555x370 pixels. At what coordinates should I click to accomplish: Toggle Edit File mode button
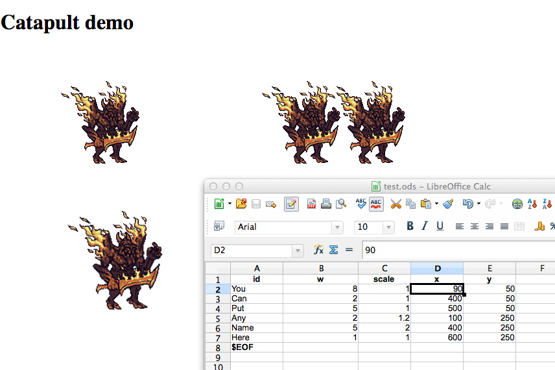tap(291, 204)
